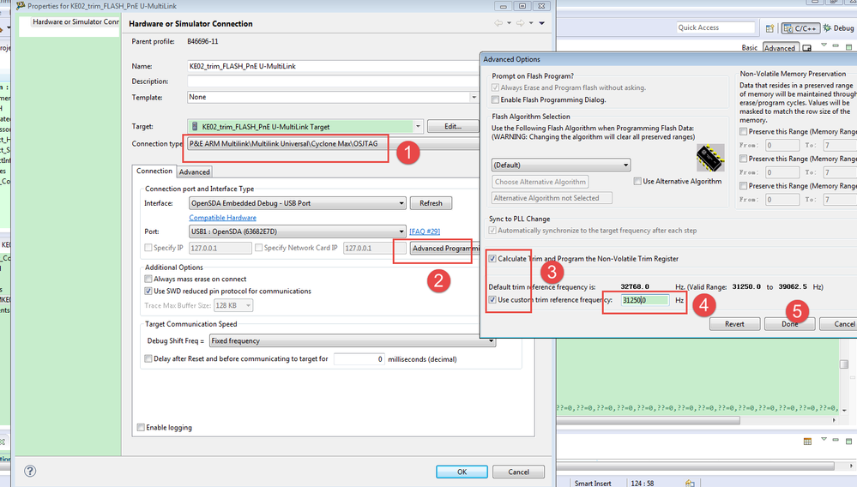Click the Revert button
Viewport: 857px width, 487px height.
click(734, 324)
